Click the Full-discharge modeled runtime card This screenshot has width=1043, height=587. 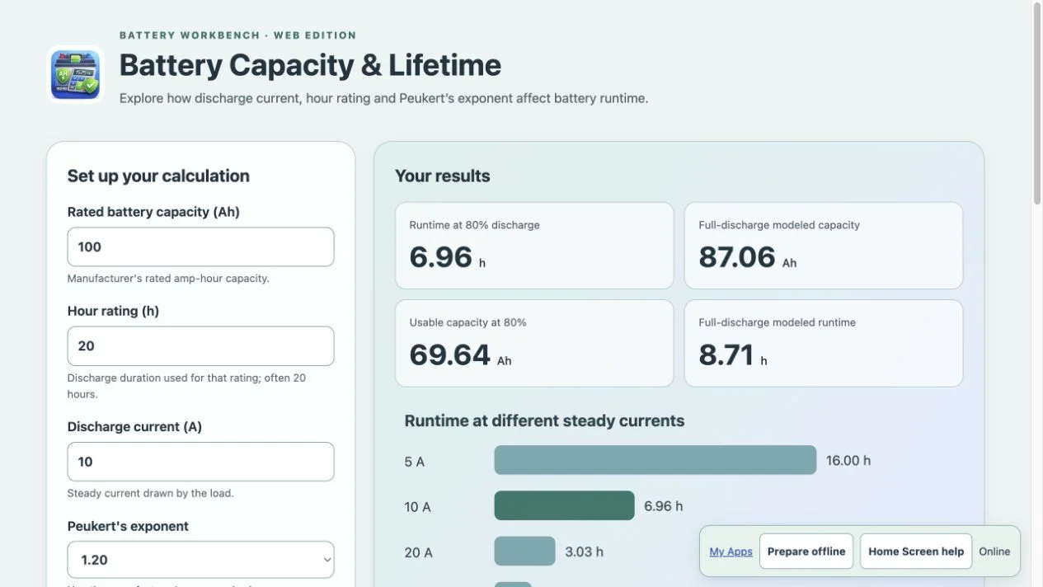coord(824,343)
